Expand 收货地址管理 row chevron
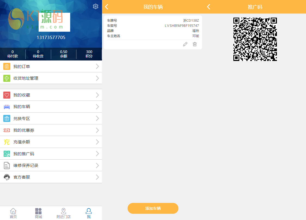The image size is (306, 220). [x=97, y=78]
